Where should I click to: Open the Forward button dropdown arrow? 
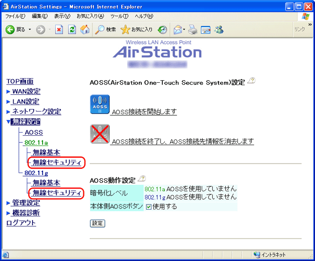click(x=50, y=30)
